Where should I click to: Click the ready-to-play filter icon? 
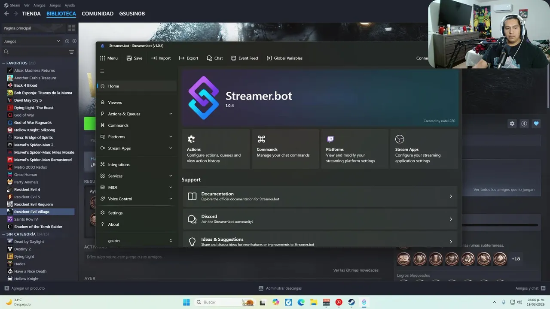click(x=74, y=41)
